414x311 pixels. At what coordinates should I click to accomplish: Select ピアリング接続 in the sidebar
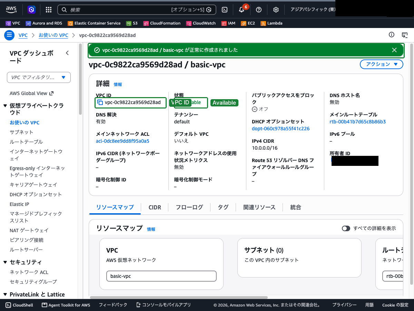[27, 240]
